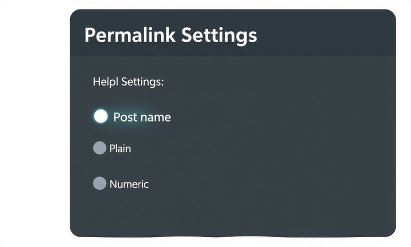
Task: Click the word "Helpl" in the section label
Action: point(105,82)
